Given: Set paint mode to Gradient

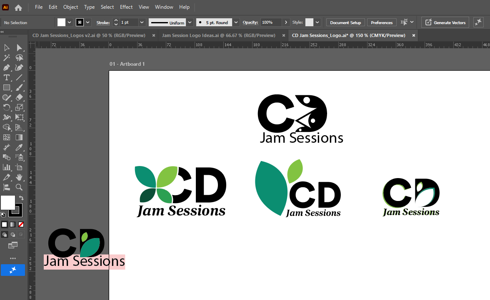Looking at the screenshot, I should pyautogui.click(x=13, y=224).
